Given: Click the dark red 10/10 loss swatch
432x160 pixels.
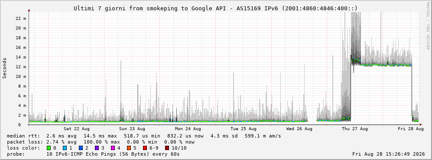Looking at the screenshot, I should [x=167, y=148].
